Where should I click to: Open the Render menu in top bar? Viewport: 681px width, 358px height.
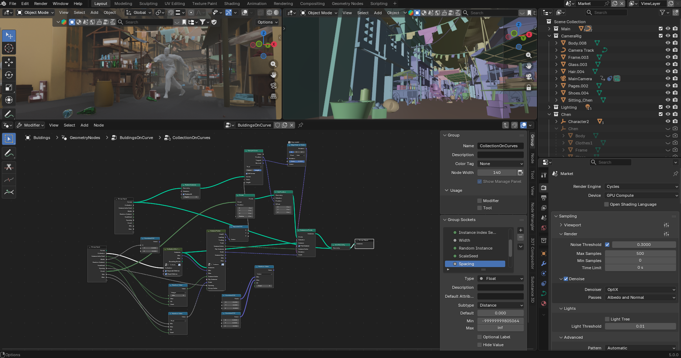pos(41,4)
